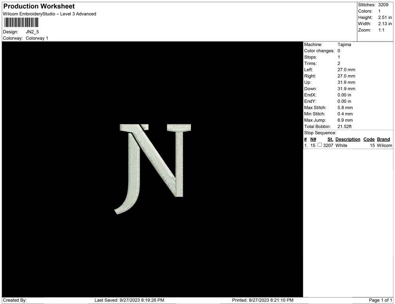Click the Page 1 of 1 indicator

point(381,300)
